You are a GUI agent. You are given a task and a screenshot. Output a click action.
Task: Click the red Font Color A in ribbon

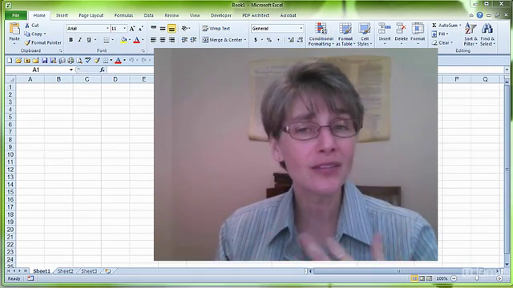point(137,40)
